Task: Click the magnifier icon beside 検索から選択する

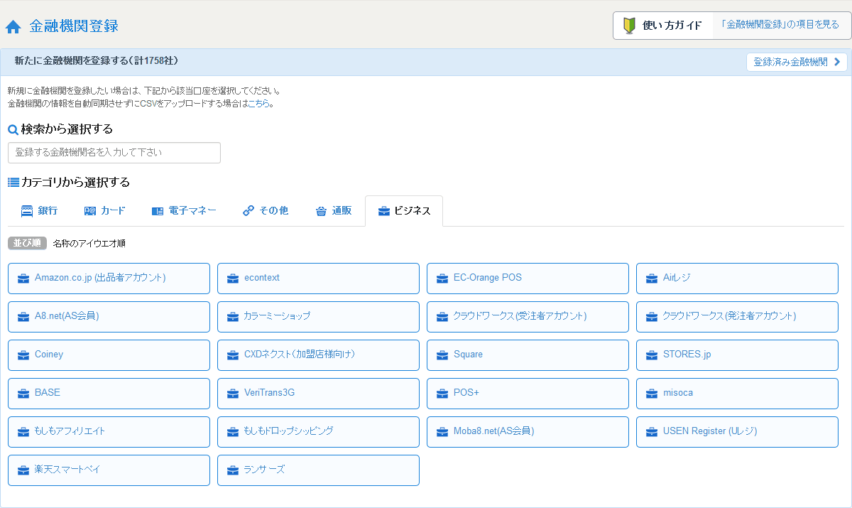Action: [13, 129]
